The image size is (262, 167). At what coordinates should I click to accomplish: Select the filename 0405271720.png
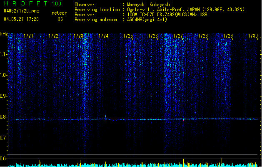[x=21, y=11]
